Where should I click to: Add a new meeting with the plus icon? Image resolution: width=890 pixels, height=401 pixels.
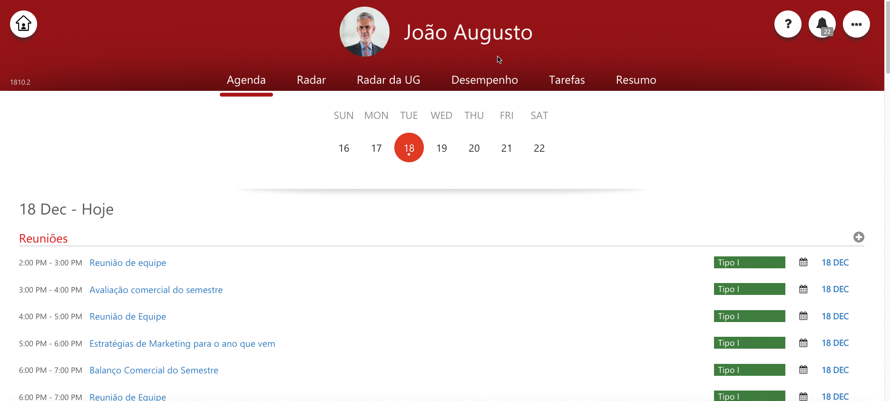pos(859,237)
